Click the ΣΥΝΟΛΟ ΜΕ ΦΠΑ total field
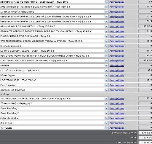 145,143
